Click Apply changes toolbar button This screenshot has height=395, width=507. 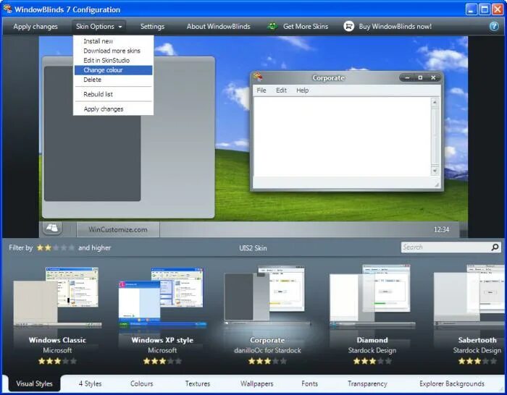[x=35, y=27]
